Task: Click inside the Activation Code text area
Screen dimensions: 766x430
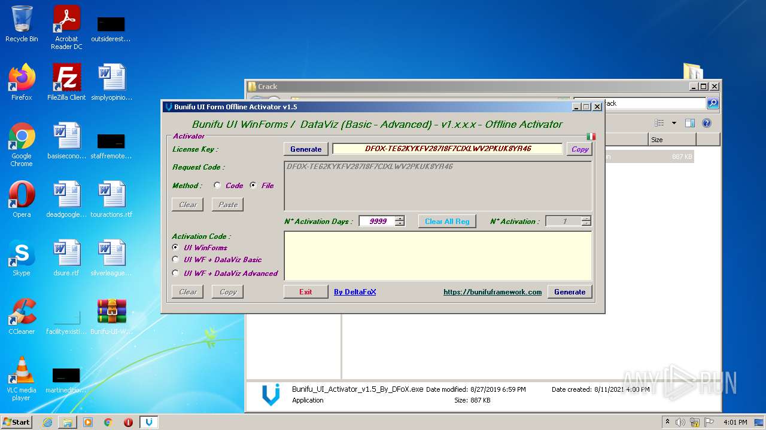Action: [x=438, y=256]
